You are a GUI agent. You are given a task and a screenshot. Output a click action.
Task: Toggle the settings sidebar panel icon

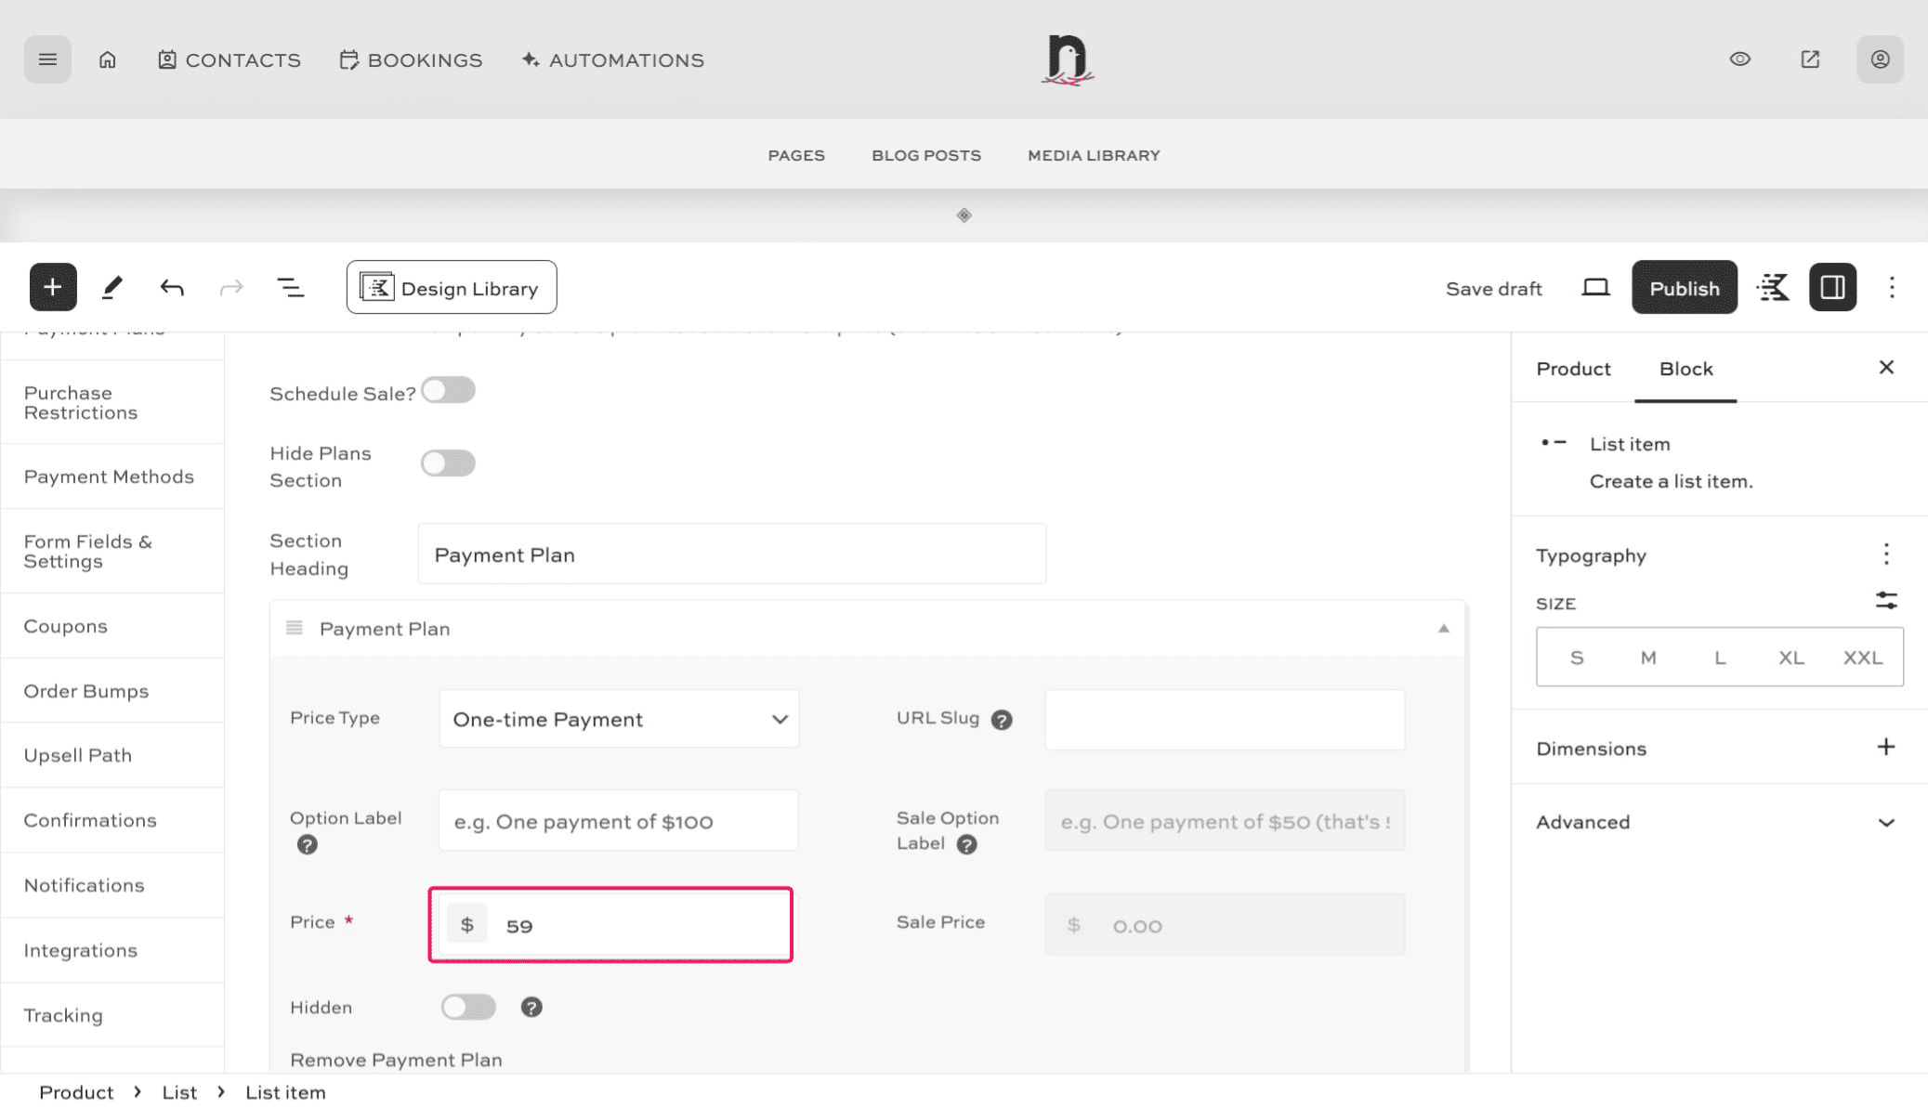[1831, 287]
